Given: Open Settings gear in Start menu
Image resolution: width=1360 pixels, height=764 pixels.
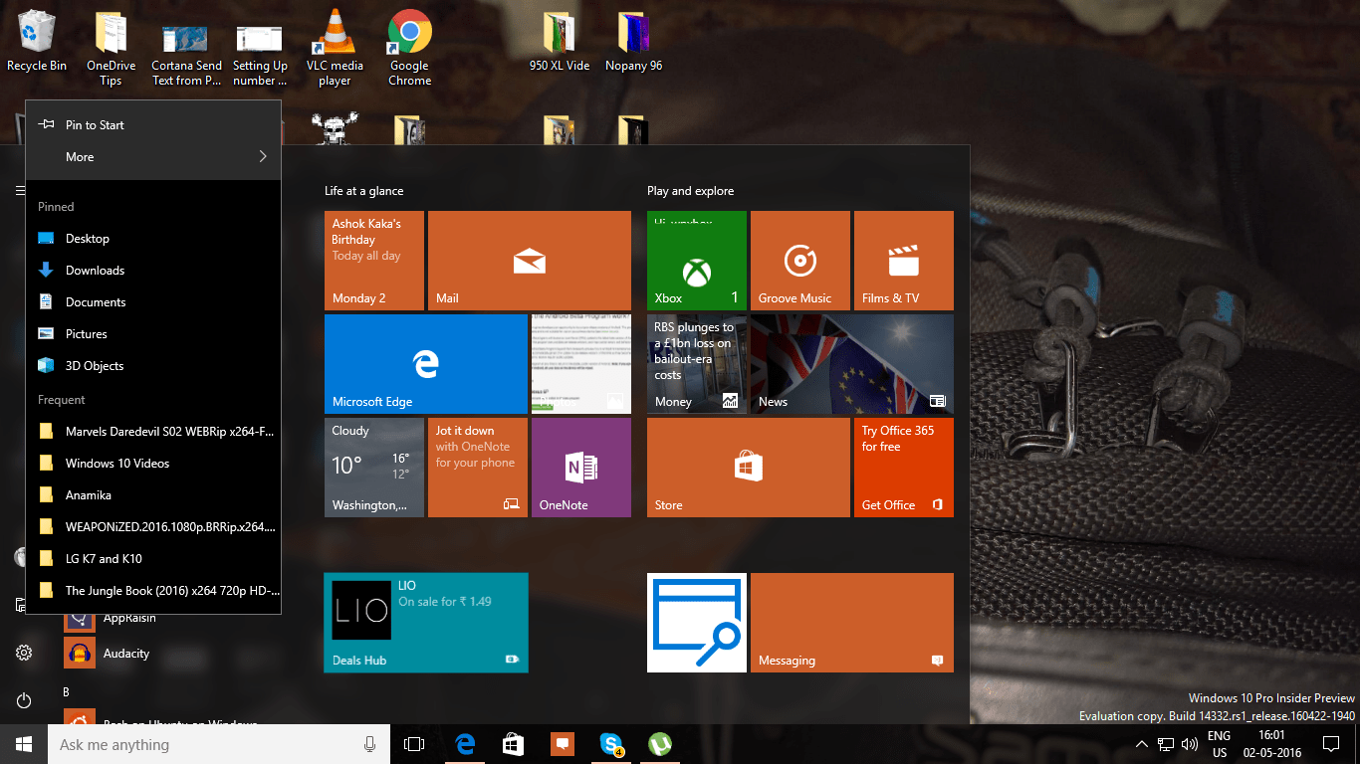Looking at the screenshot, I should pyautogui.click(x=24, y=653).
